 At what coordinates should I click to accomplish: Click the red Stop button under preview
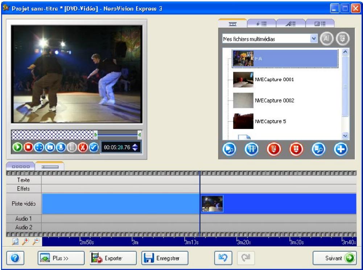tap(28, 147)
